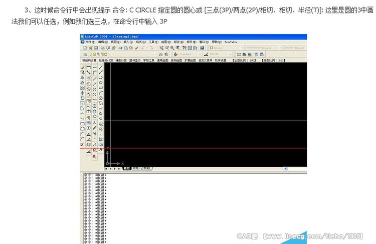Click 通用绘图 in custom menu bar
The height and width of the screenshot is (244, 376).
pos(162,61)
